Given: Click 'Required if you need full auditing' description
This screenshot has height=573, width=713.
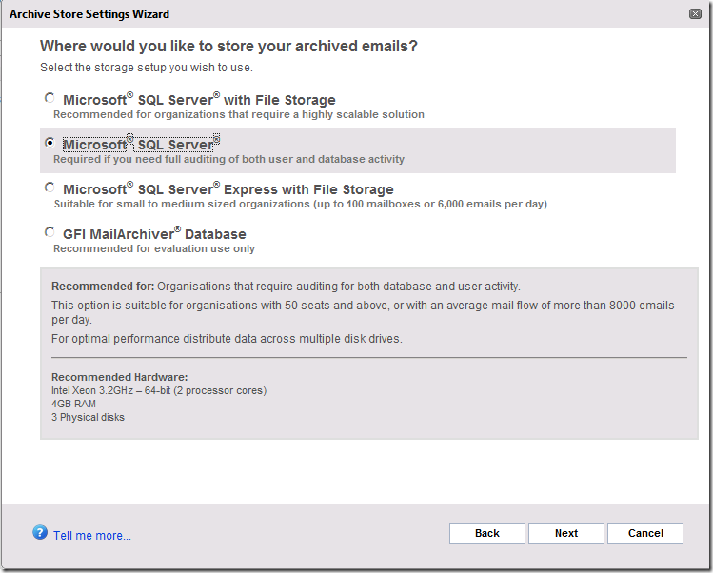Looking at the screenshot, I should [x=228, y=159].
